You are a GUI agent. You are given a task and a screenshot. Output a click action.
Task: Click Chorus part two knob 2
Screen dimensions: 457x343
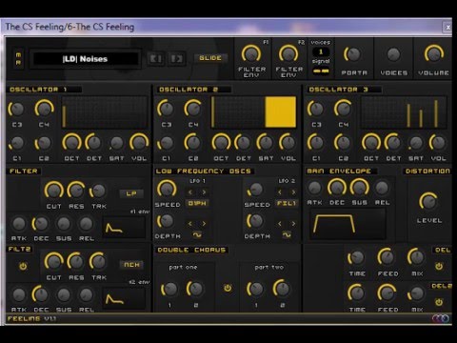coord(282,290)
